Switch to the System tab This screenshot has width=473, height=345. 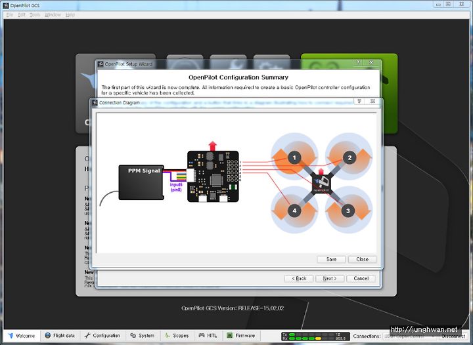coord(143,336)
